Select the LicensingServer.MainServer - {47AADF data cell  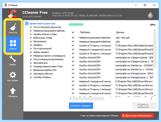click(x=134, y=66)
